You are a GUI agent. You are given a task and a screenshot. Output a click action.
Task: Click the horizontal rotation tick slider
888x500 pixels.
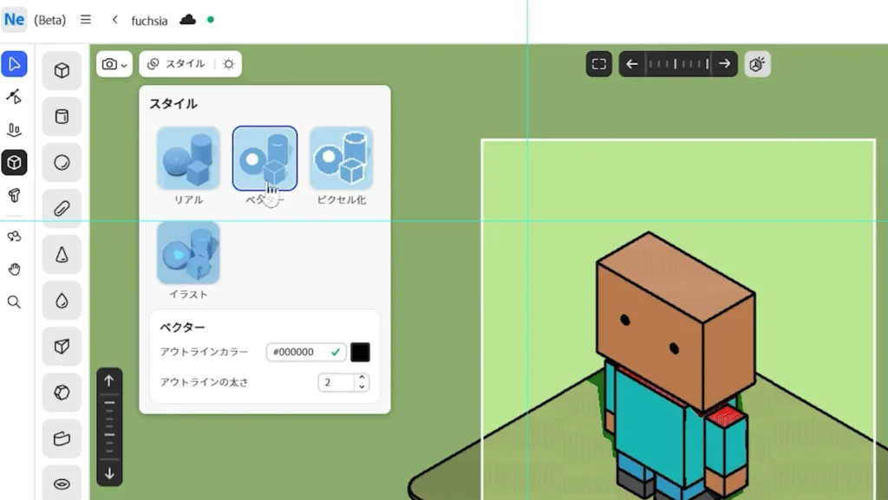pos(678,64)
